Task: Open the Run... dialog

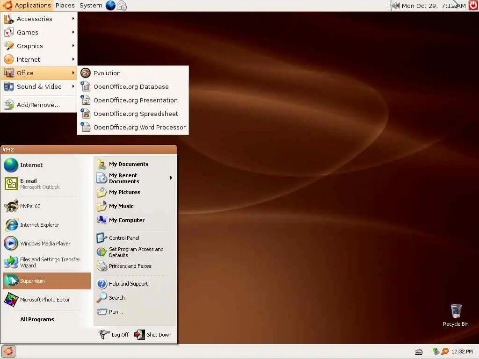Action: point(134,312)
